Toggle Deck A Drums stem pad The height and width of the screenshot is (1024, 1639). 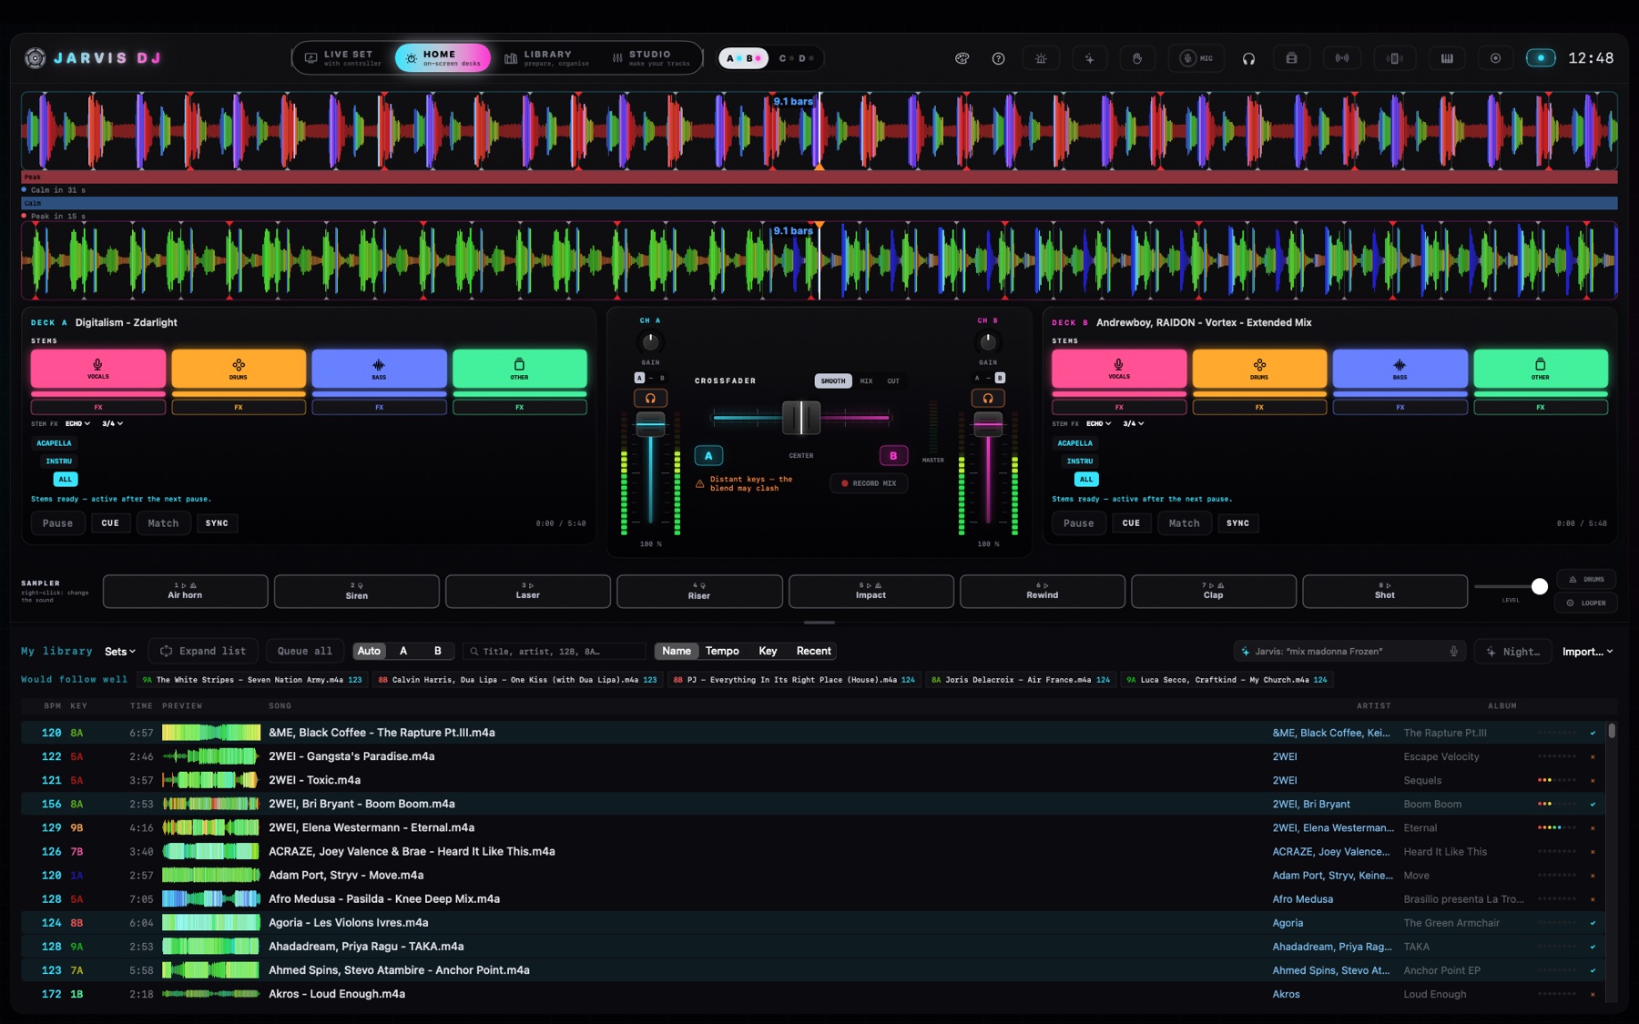pos(239,369)
